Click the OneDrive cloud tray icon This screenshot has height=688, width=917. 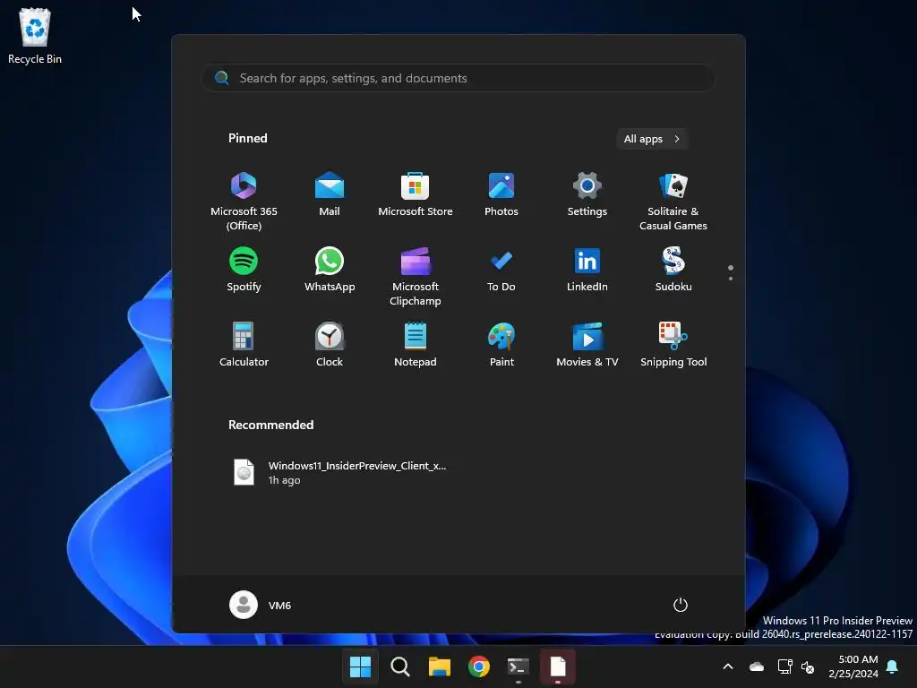point(757,666)
